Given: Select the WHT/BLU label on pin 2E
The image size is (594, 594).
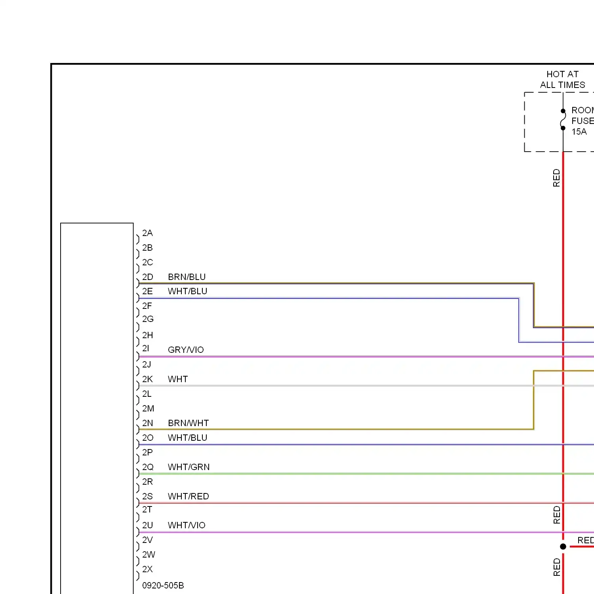Looking at the screenshot, I should click(187, 291).
